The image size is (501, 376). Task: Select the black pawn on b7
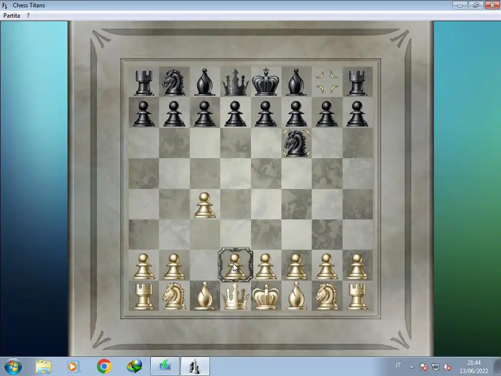(174, 114)
